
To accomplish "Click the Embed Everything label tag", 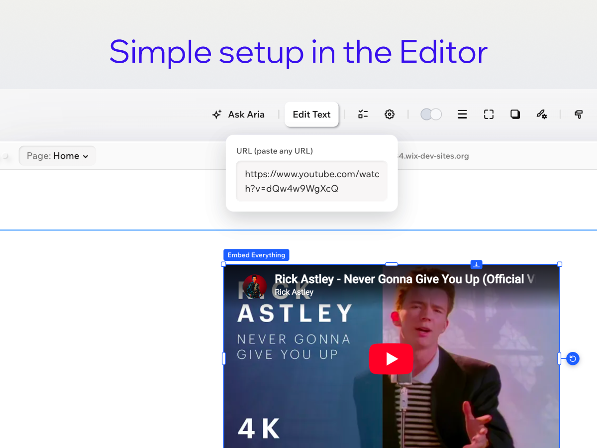I will tap(256, 255).
